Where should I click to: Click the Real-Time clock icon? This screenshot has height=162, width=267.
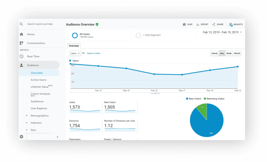pyautogui.click(x=22, y=56)
